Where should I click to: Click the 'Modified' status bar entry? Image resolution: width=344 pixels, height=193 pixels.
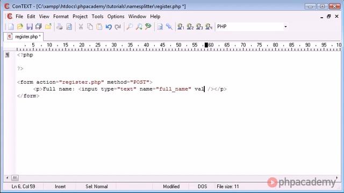coord(171,187)
